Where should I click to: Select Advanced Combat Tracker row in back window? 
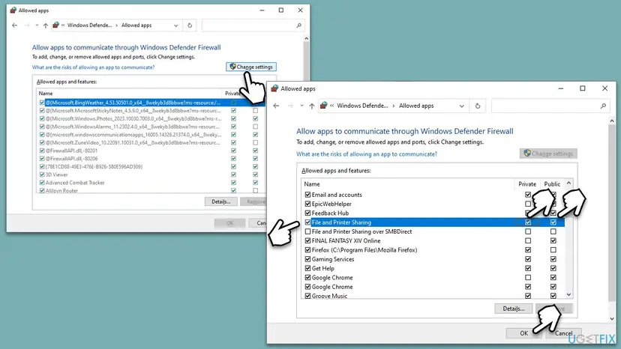[x=75, y=183]
